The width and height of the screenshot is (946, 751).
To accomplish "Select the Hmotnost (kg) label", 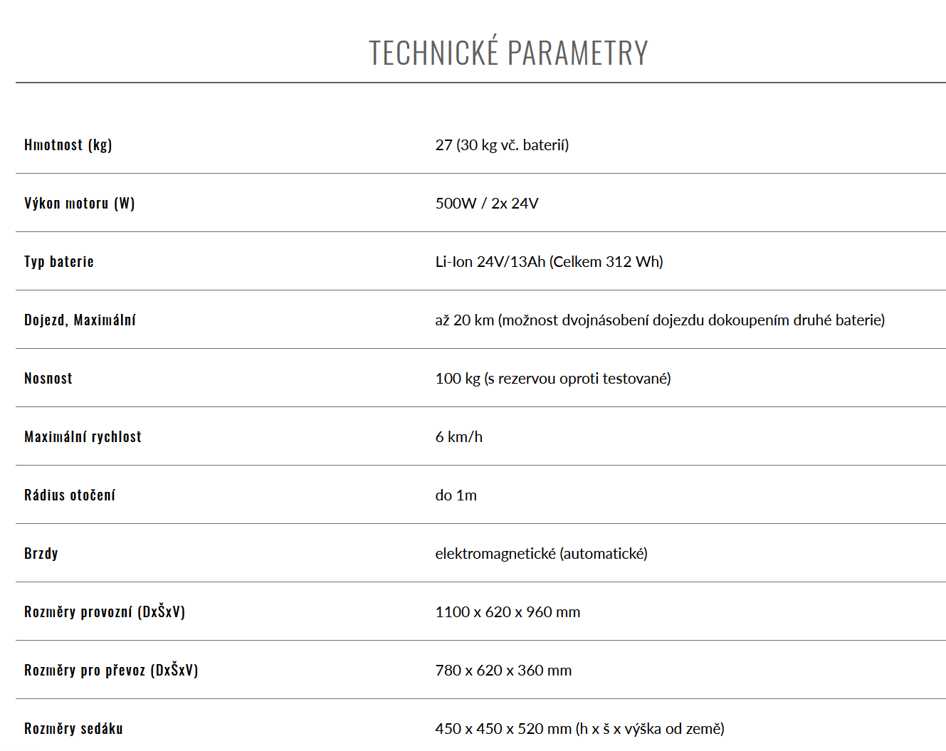I will 68,145.
